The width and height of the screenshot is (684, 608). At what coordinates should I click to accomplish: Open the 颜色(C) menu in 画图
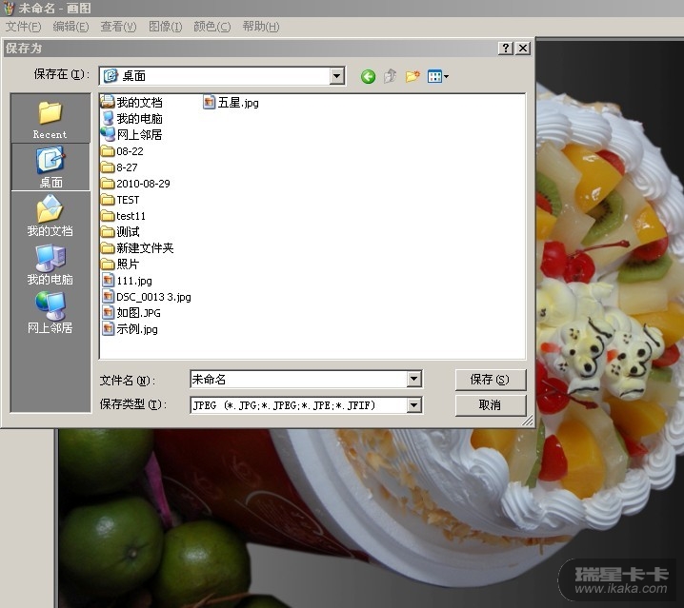pos(212,27)
